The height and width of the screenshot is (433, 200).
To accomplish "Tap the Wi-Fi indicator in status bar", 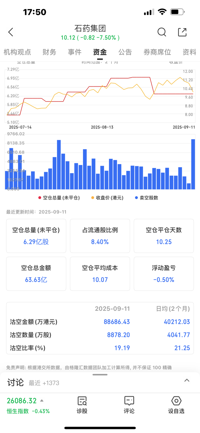I will click(162, 12).
